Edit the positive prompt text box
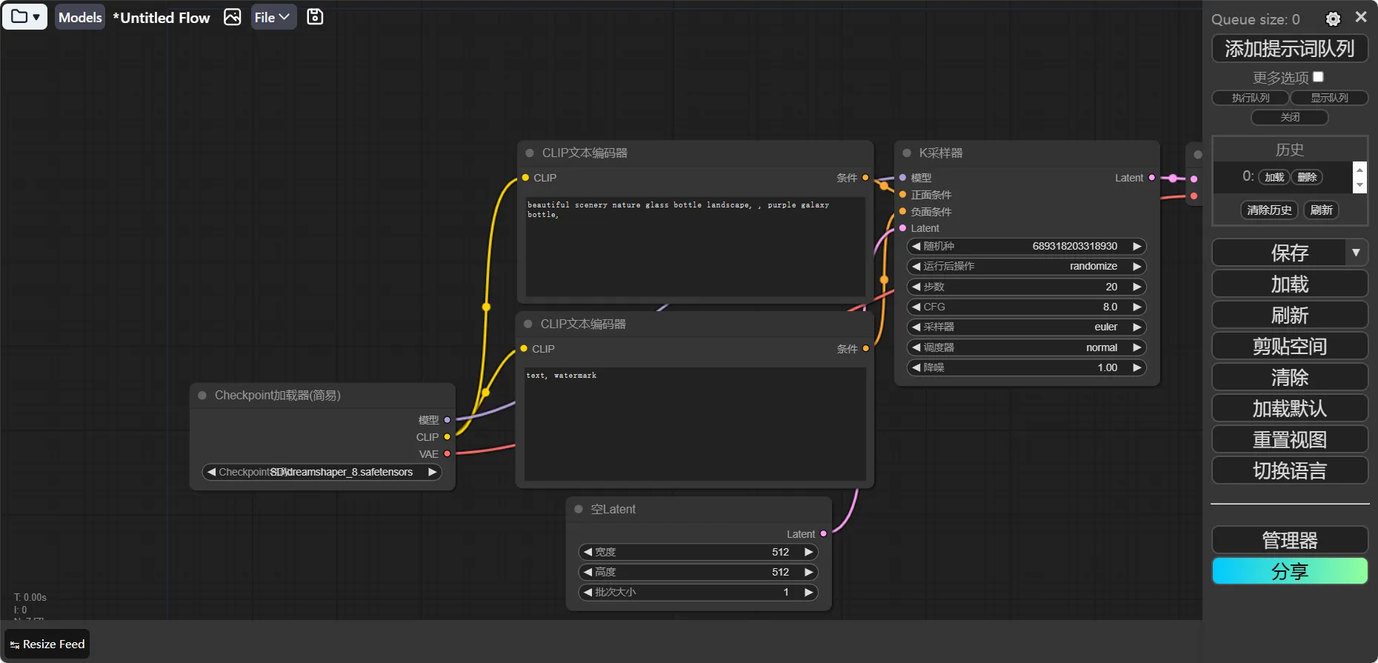 [696, 247]
